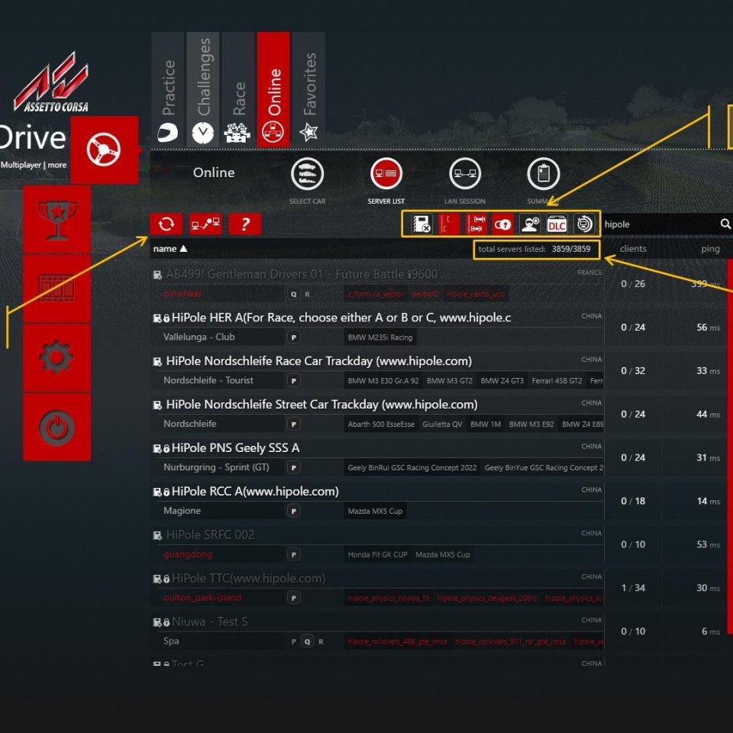Go to the Summary clipboard step

pyautogui.click(x=543, y=174)
